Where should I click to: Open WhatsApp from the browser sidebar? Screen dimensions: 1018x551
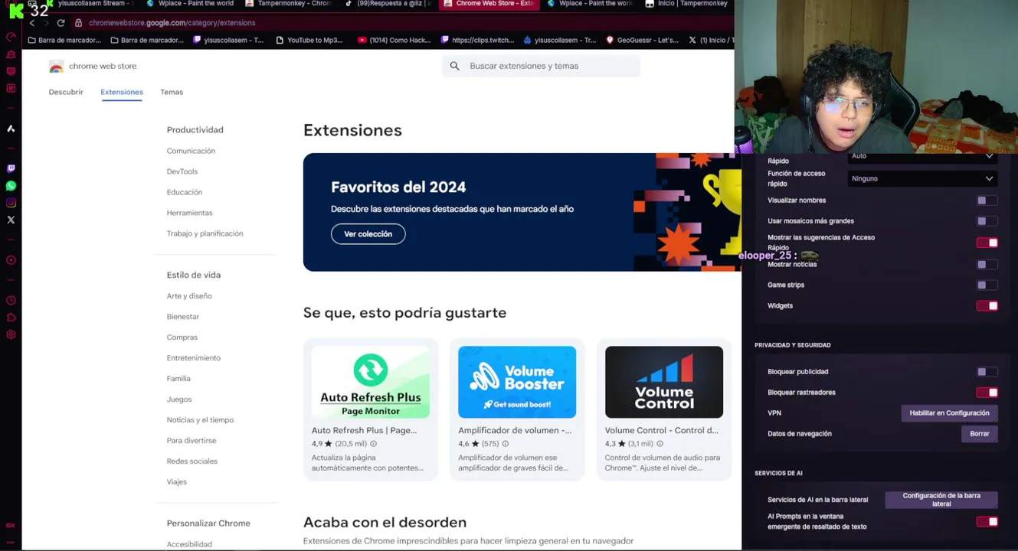point(11,186)
